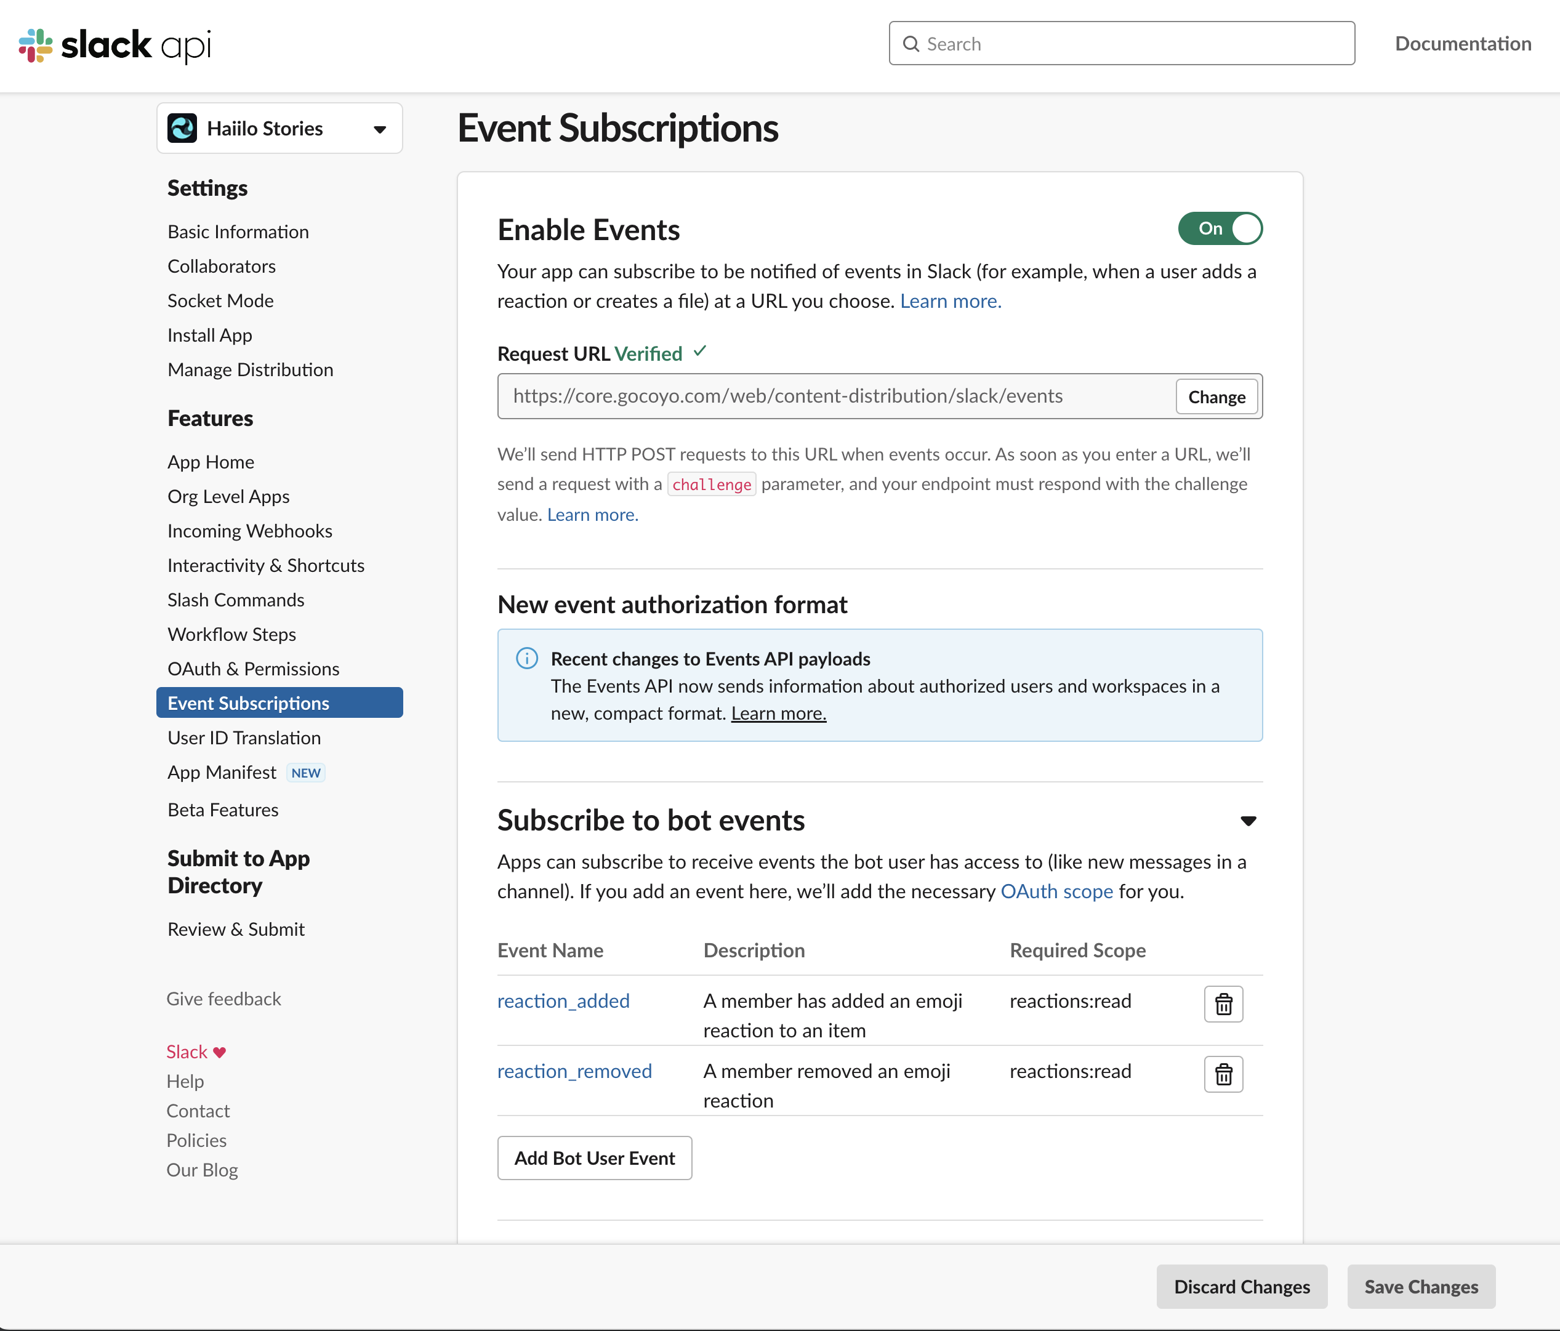1560x1331 pixels.
Task: Click the heart icon next to Slack
Action: (x=219, y=1051)
